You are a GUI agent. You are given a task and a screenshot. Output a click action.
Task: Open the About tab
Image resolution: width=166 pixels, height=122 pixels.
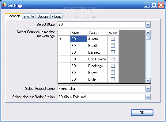56,17
